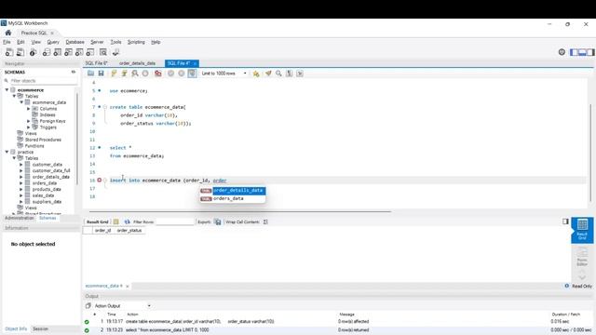The width and height of the screenshot is (596, 335).
Task: Execute the whole script lightning icon
Action: click(114, 74)
